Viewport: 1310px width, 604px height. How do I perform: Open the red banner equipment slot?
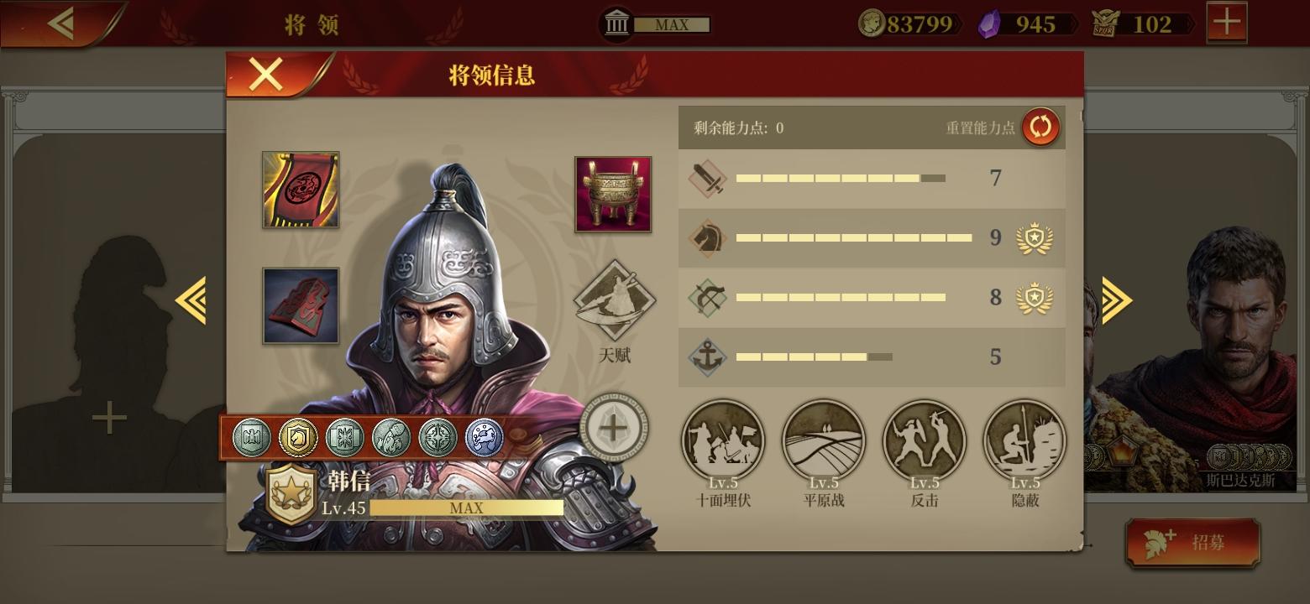[x=301, y=190]
